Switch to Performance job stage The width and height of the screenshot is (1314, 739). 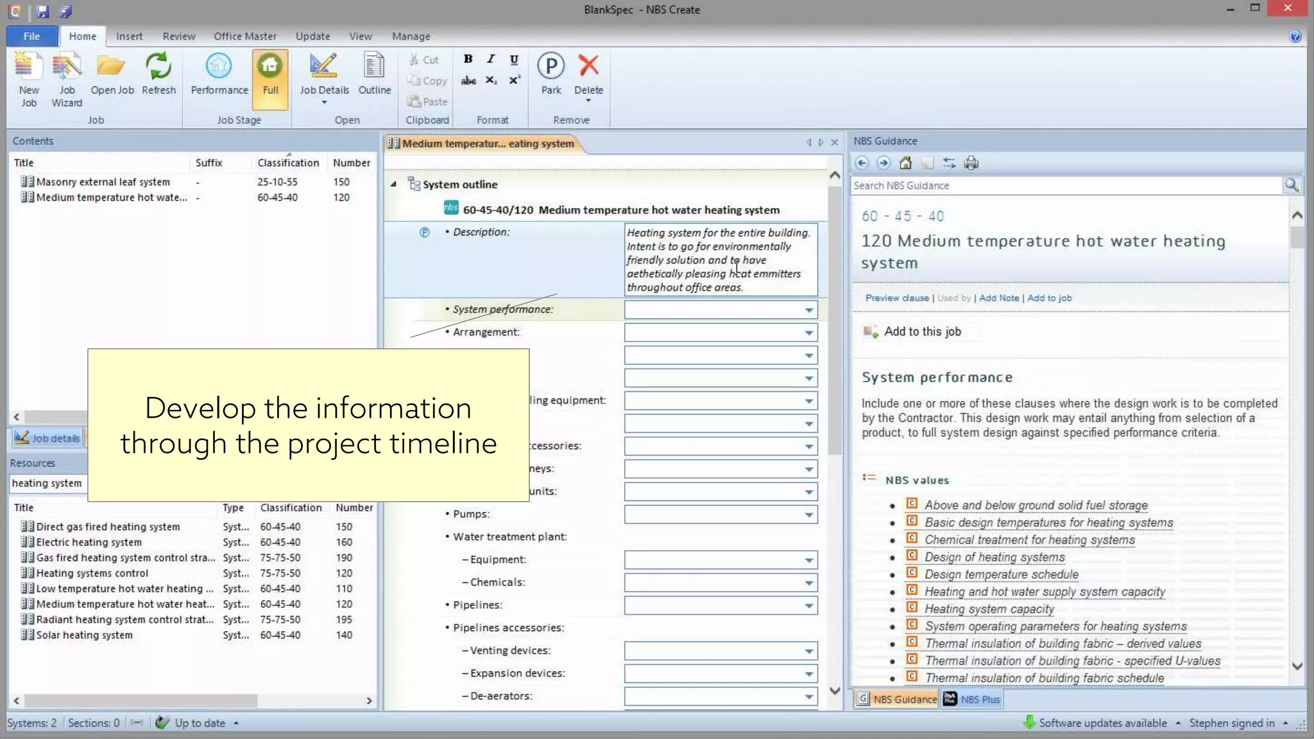[x=219, y=74]
